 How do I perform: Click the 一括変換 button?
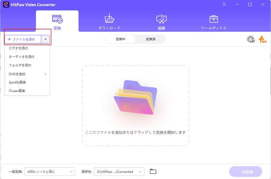246,172
